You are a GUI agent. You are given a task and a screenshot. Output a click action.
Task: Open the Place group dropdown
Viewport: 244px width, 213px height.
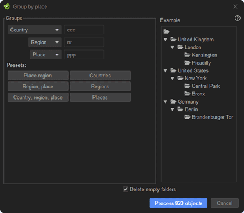coord(46,55)
